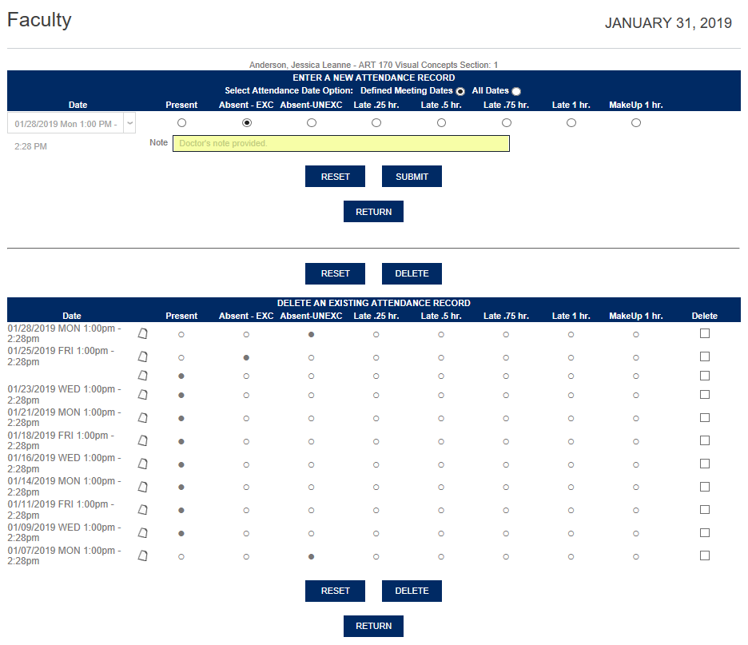Image resolution: width=748 pixels, height=645 pixels.
Task: Open the attendance date dropdown
Action: pyautogui.click(x=72, y=123)
